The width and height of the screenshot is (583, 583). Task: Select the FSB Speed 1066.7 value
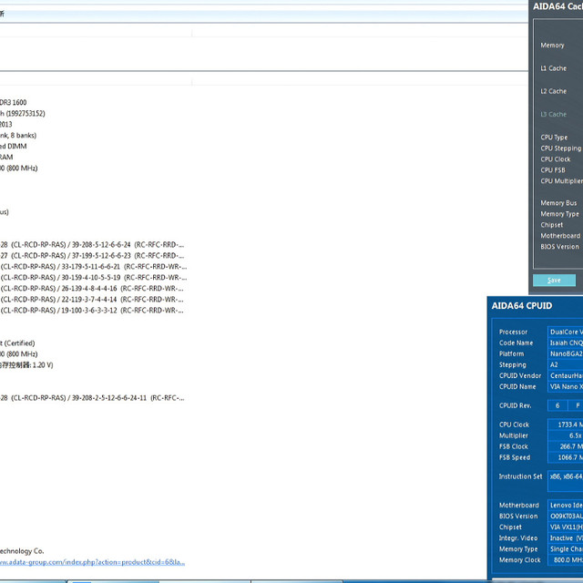pyautogui.click(x=565, y=457)
